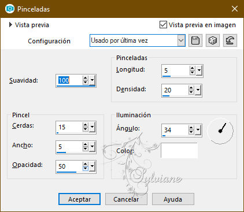The image size is (244, 212).
Task: Click the Ayuda button
Action: tap(173, 199)
